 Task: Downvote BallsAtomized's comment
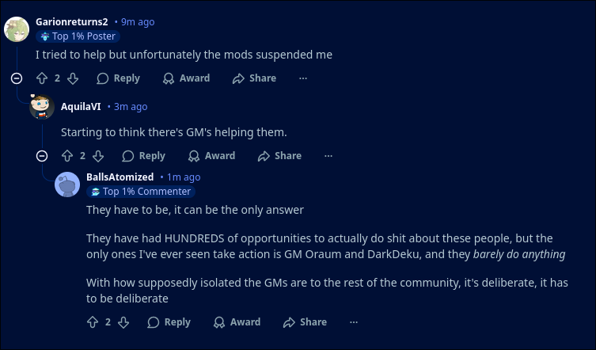point(123,322)
